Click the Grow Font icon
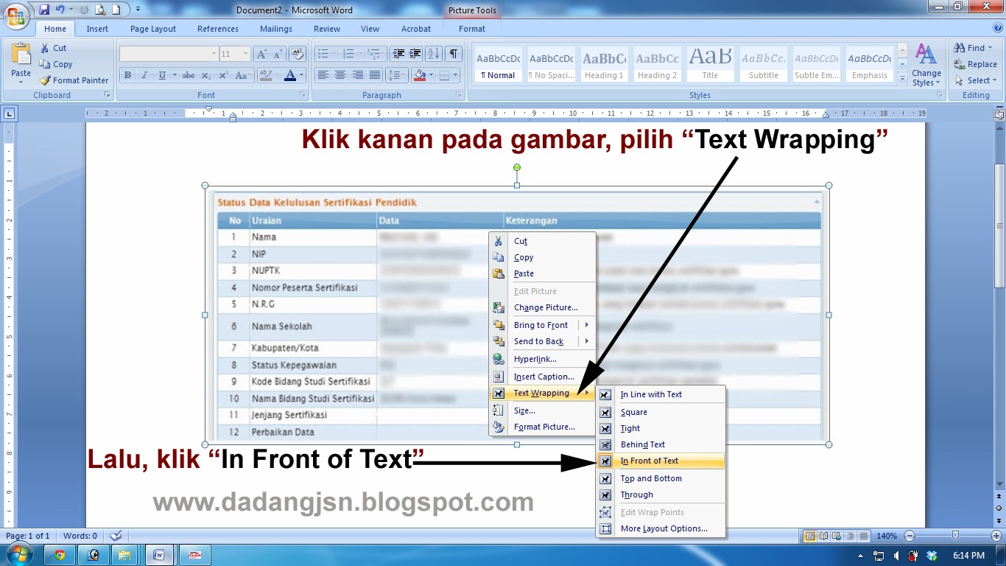The width and height of the screenshot is (1006, 566). pyautogui.click(x=261, y=54)
